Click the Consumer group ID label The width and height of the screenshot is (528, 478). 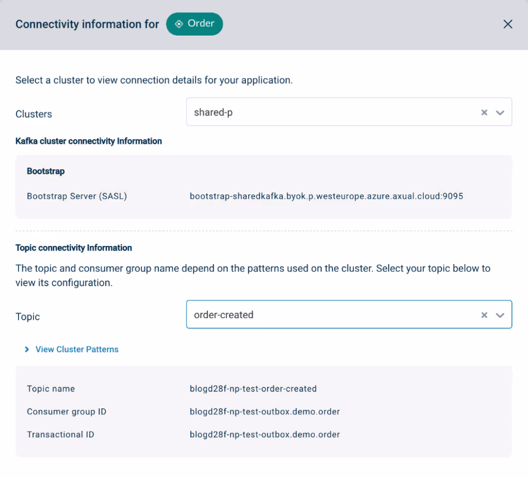[x=67, y=411]
